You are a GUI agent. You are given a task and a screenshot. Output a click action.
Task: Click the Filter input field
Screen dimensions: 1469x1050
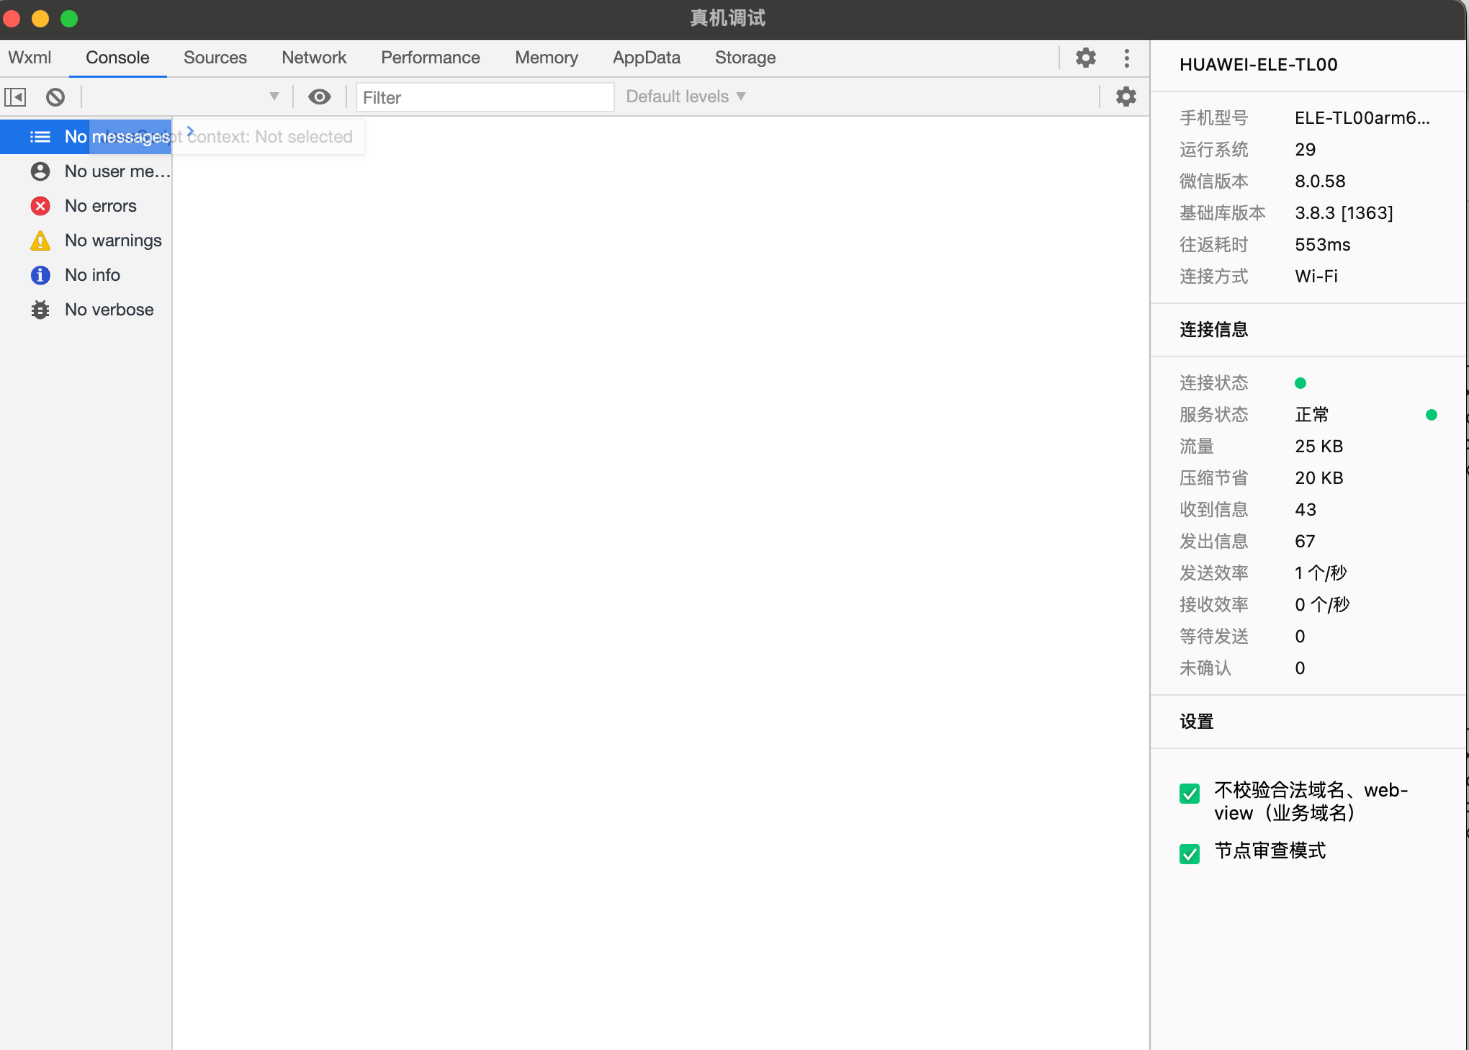[x=484, y=97]
